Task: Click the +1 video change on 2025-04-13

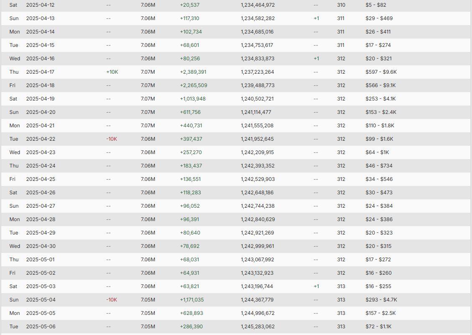Action: (316, 18)
